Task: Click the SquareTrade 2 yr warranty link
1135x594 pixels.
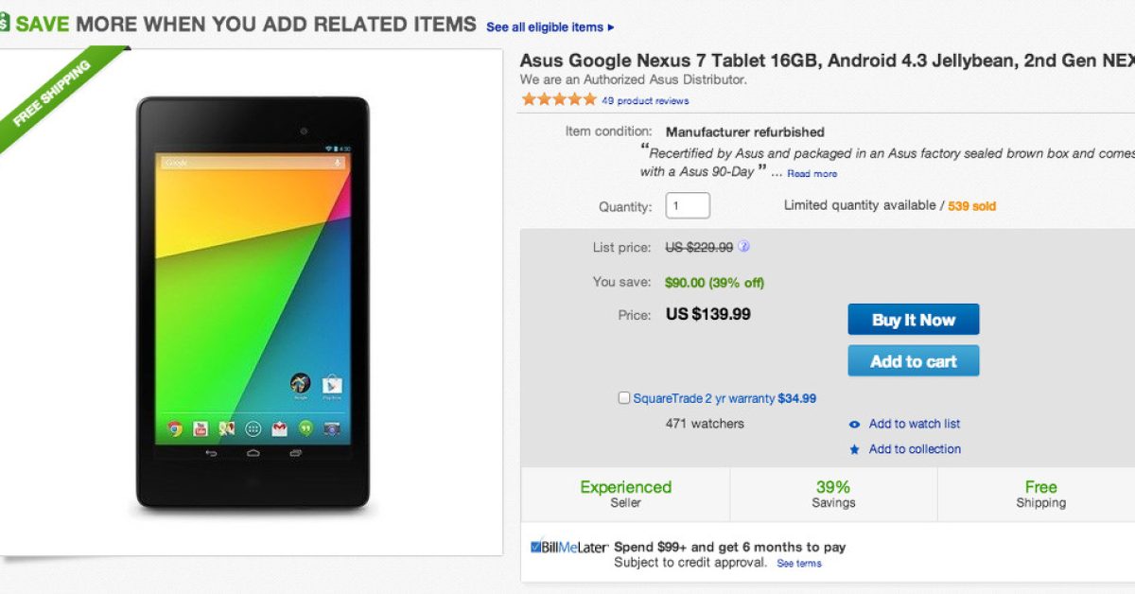Action: (x=704, y=398)
